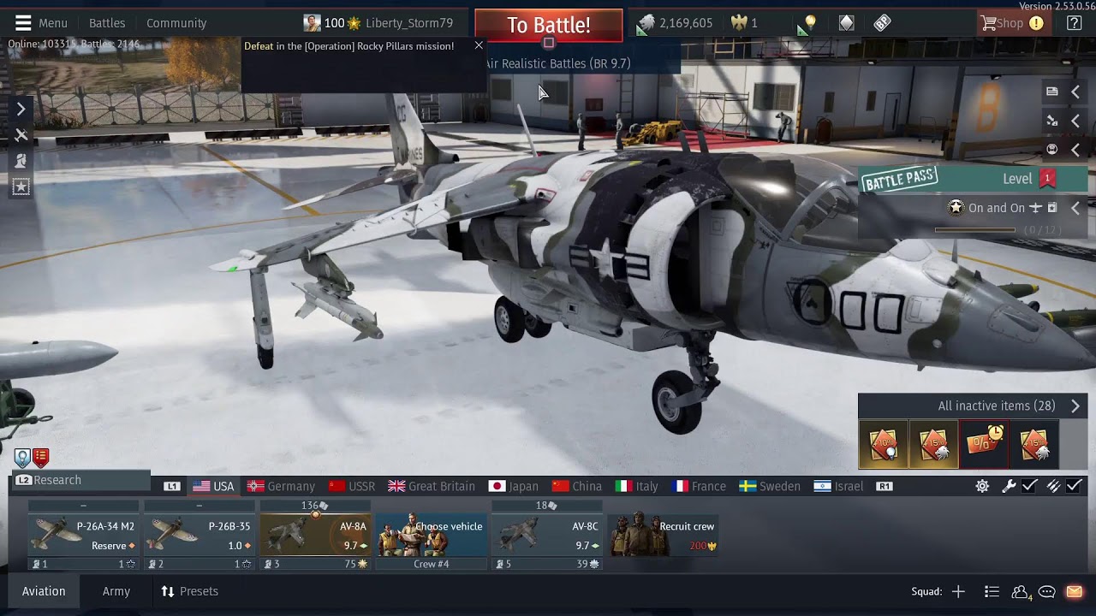Image resolution: width=1096 pixels, height=616 pixels.
Task: Open the Presets selector
Action: click(x=189, y=591)
